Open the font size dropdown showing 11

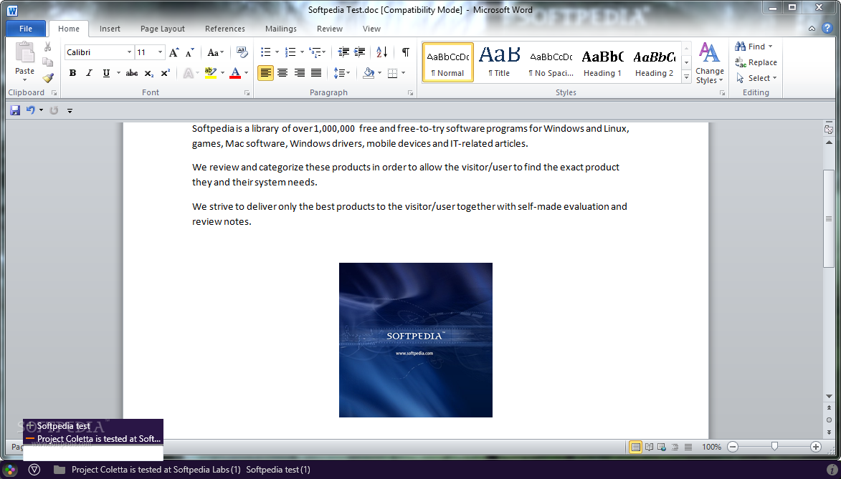coord(160,52)
